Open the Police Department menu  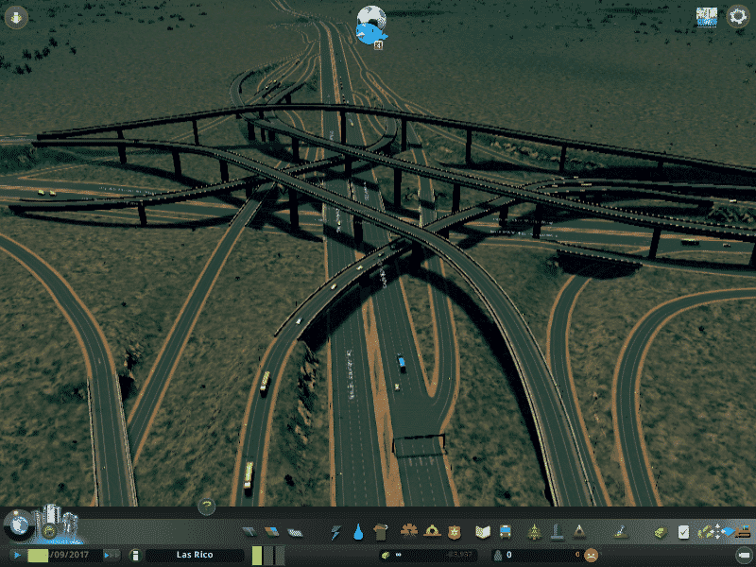(x=455, y=532)
